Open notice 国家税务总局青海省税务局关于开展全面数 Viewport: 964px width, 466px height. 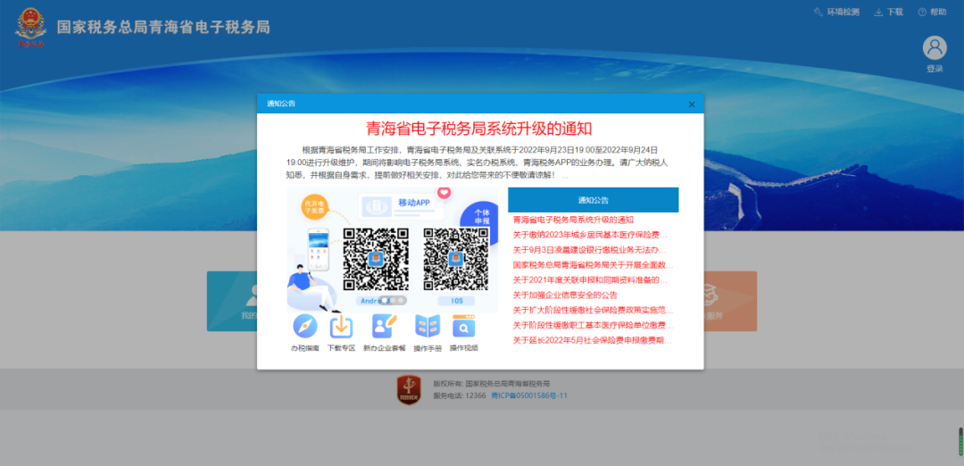pos(594,265)
